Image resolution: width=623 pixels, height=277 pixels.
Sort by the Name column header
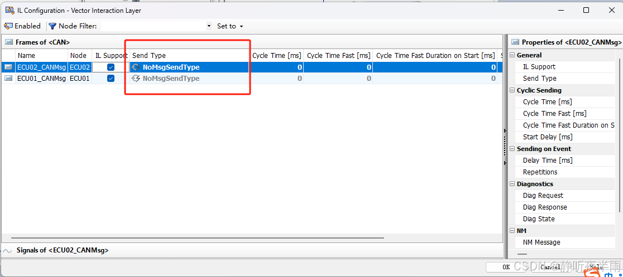[41, 56]
